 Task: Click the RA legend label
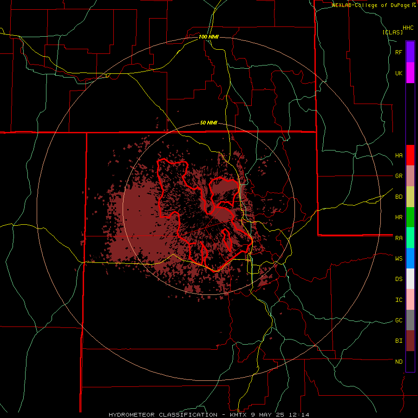pos(398,238)
